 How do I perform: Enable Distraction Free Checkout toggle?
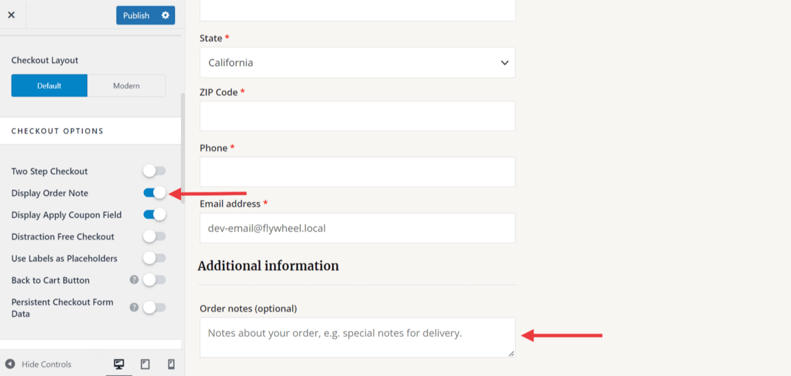(154, 237)
